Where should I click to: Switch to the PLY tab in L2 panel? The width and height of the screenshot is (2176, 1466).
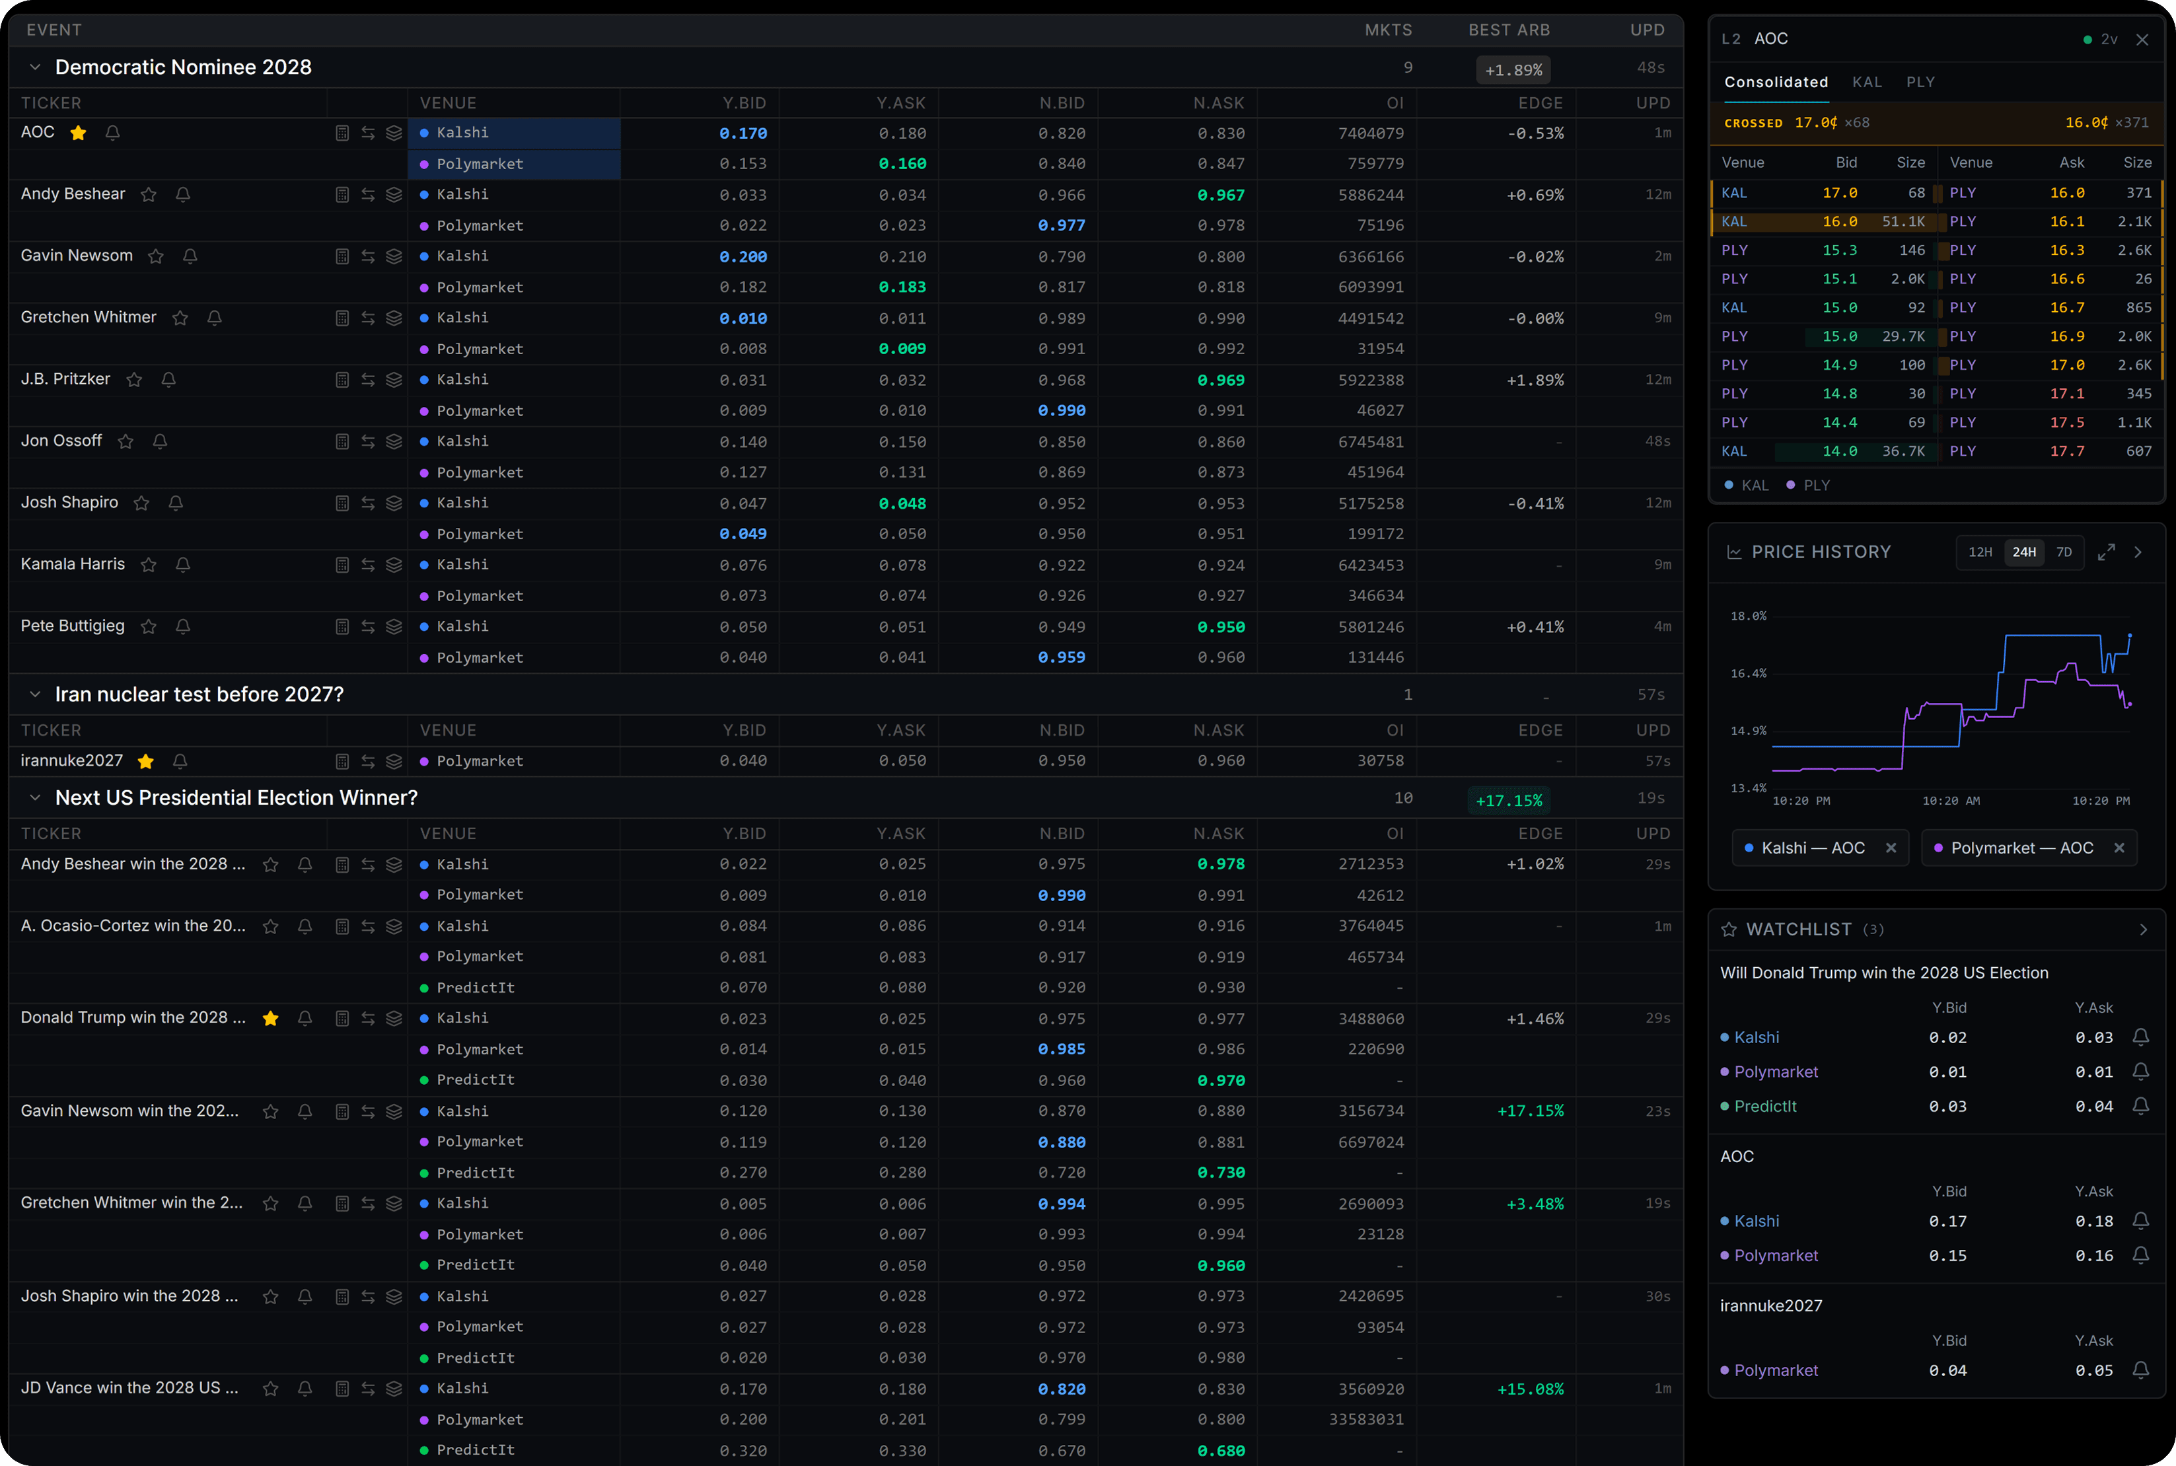pyautogui.click(x=1921, y=83)
